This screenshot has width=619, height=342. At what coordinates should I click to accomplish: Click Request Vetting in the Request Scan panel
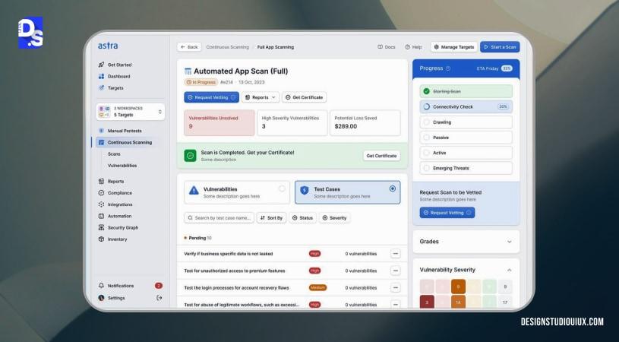point(447,213)
